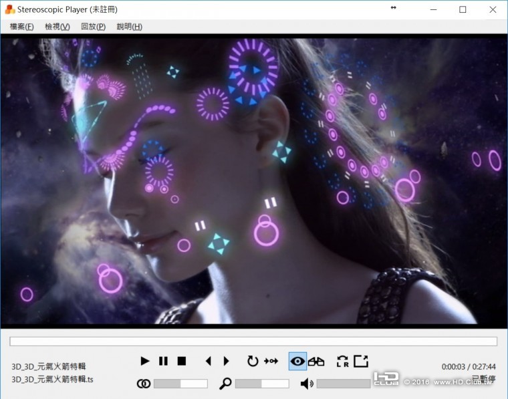This screenshot has width=508, height=399.
Task: Click the title text 3D_3D_元氣火箭特輯
Action: pyautogui.click(x=49, y=366)
